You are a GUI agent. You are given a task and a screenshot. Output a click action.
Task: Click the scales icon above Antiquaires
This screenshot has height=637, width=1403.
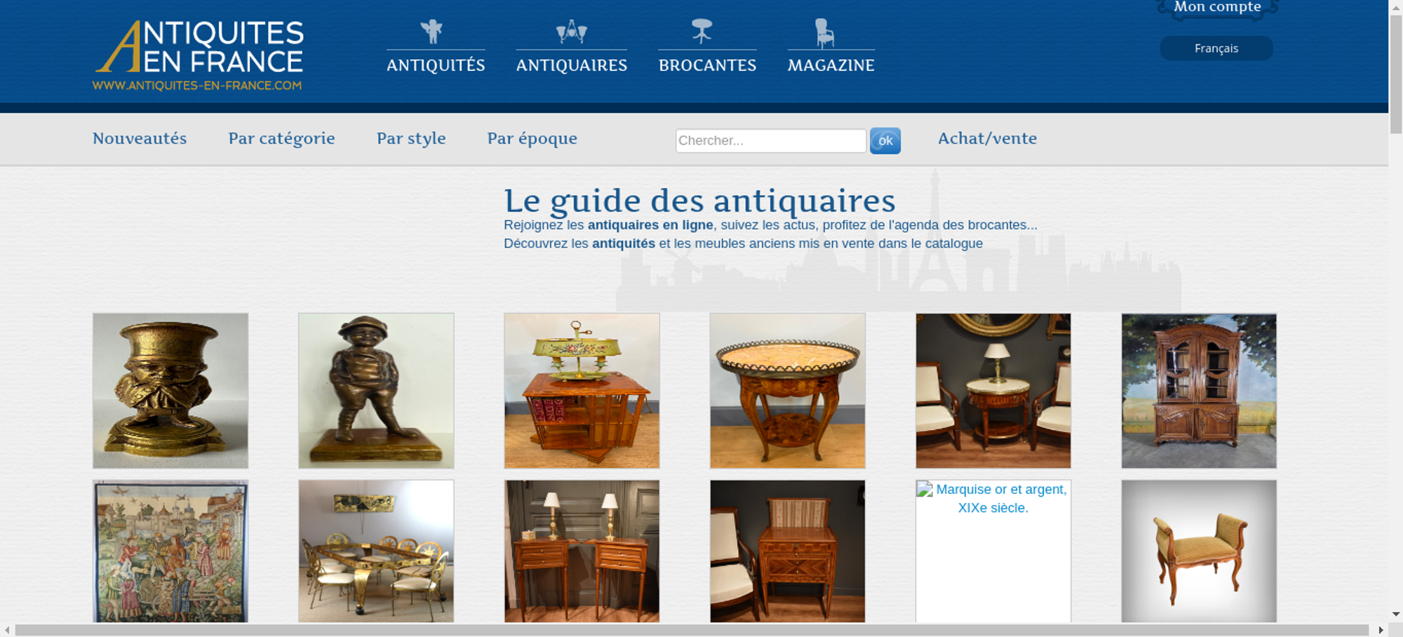pos(571,32)
